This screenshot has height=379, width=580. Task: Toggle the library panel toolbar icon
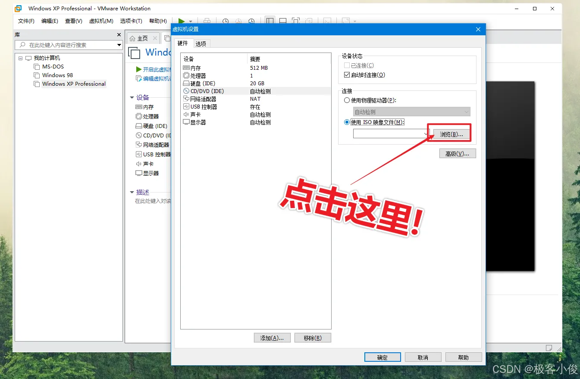270,21
